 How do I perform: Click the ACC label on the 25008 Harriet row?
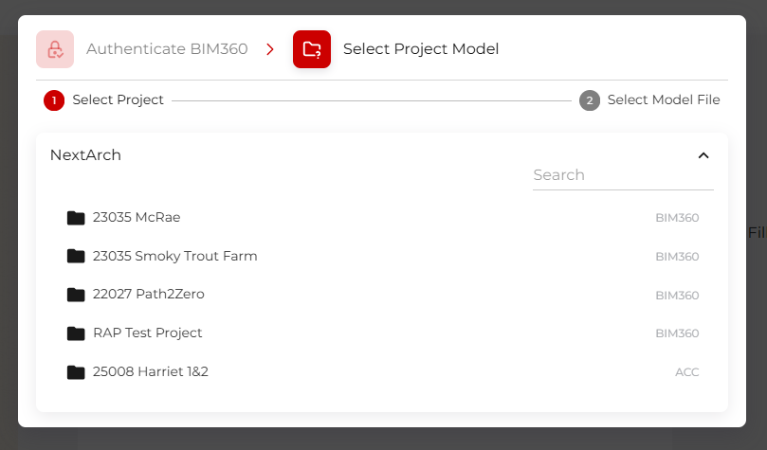pyautogui.click(x=686, y=372)
